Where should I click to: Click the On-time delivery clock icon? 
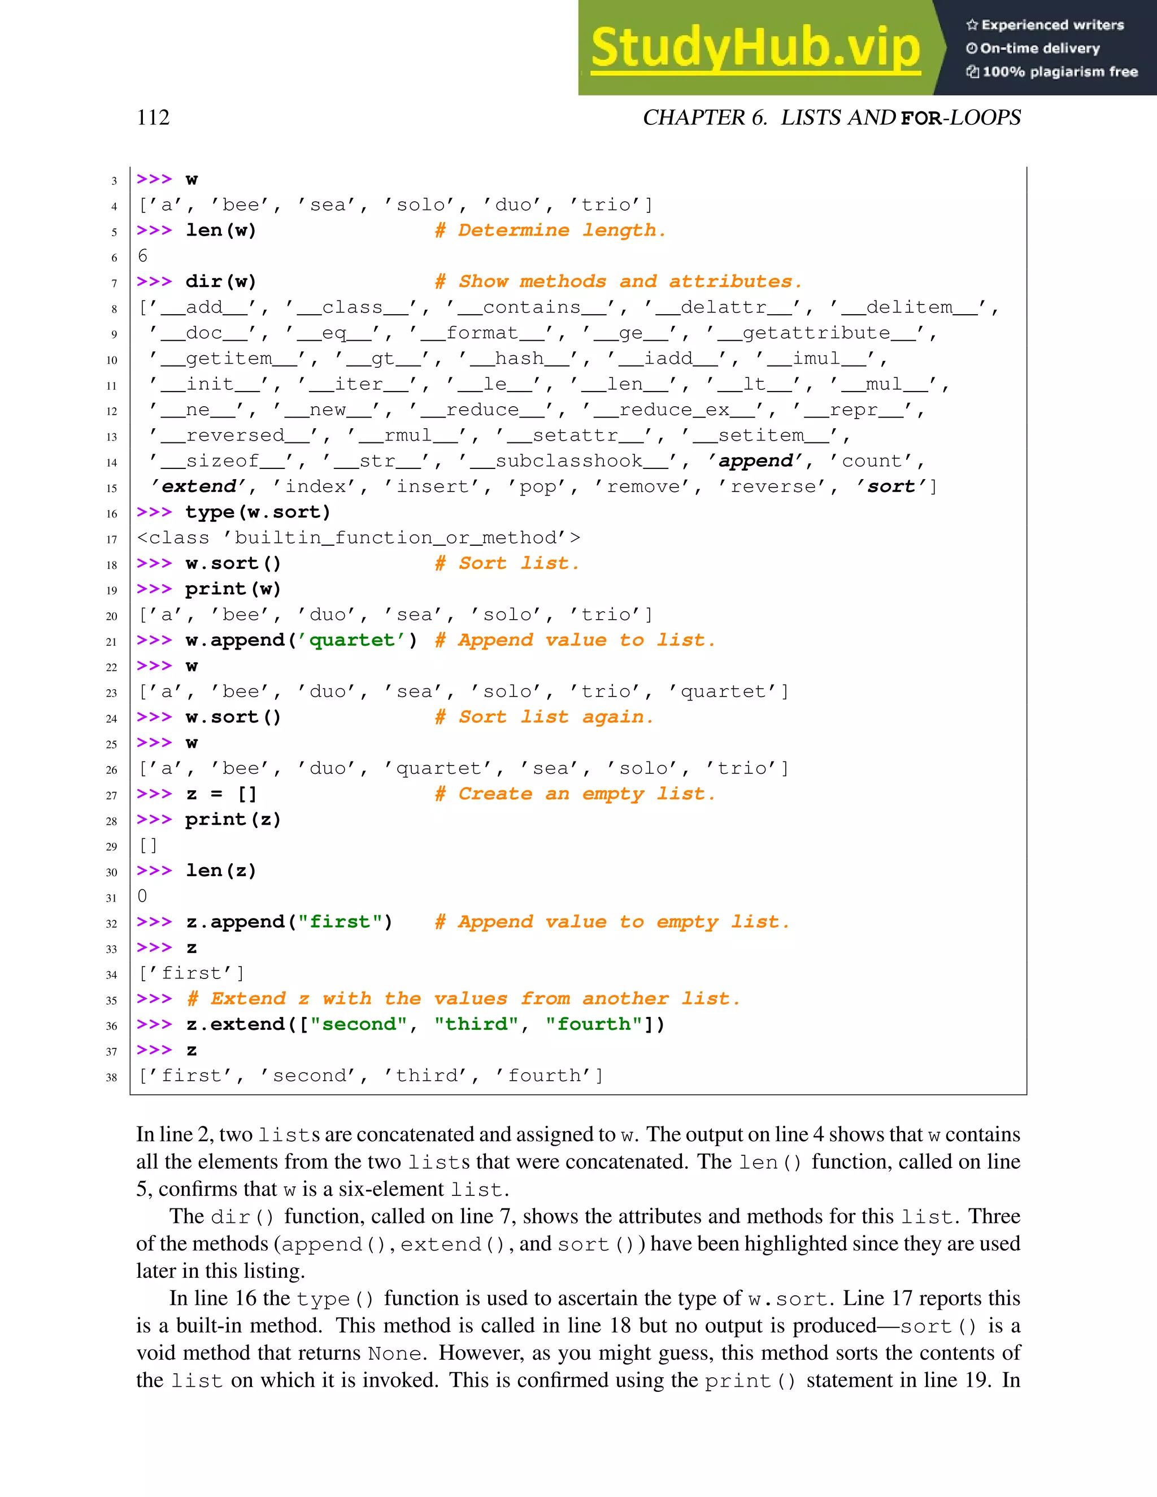(972, 49)
